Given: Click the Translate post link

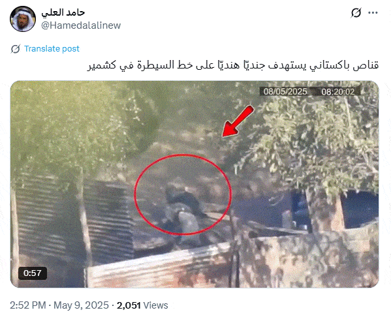Looking at the screenshot, I should 52,48.
